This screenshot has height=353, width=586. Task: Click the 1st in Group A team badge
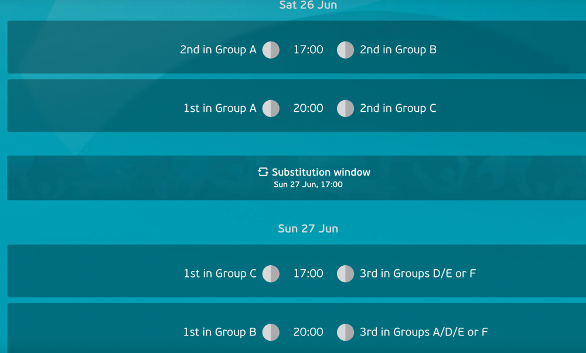click(271, 108)
